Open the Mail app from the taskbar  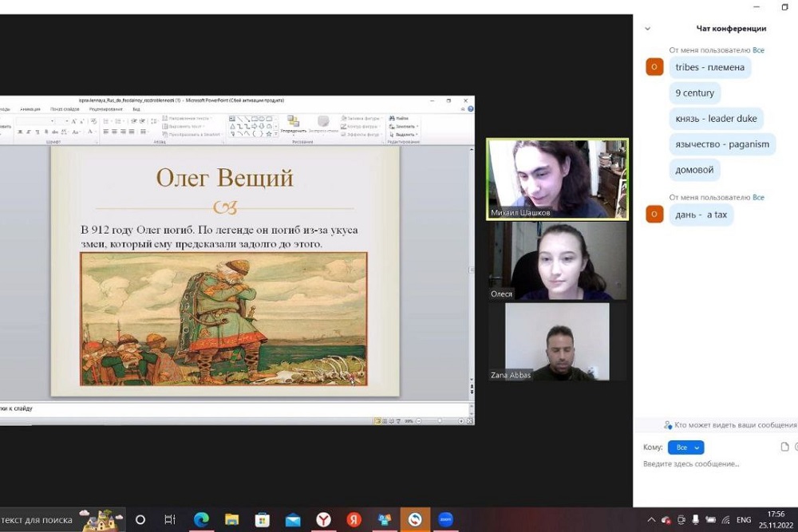[x=293, y=520]
